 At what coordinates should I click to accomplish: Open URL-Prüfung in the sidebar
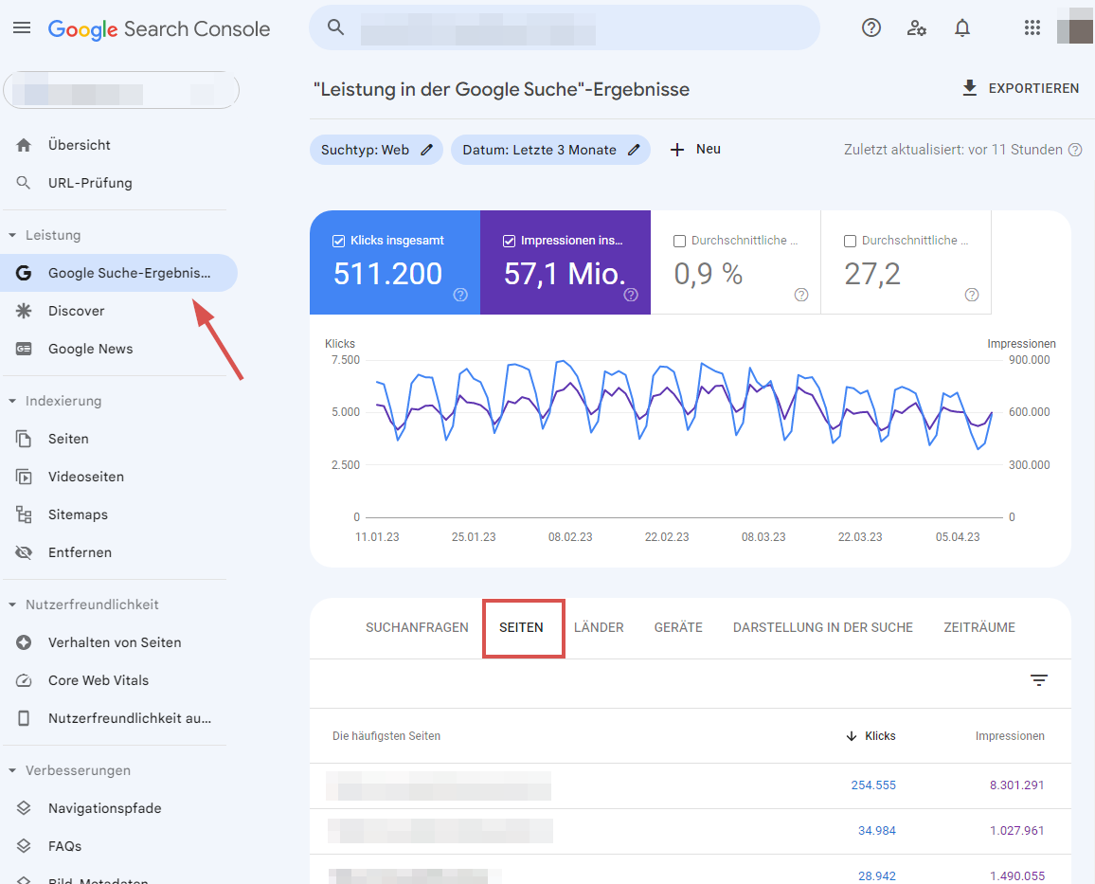pyautogui.click(x=90, y=183)
